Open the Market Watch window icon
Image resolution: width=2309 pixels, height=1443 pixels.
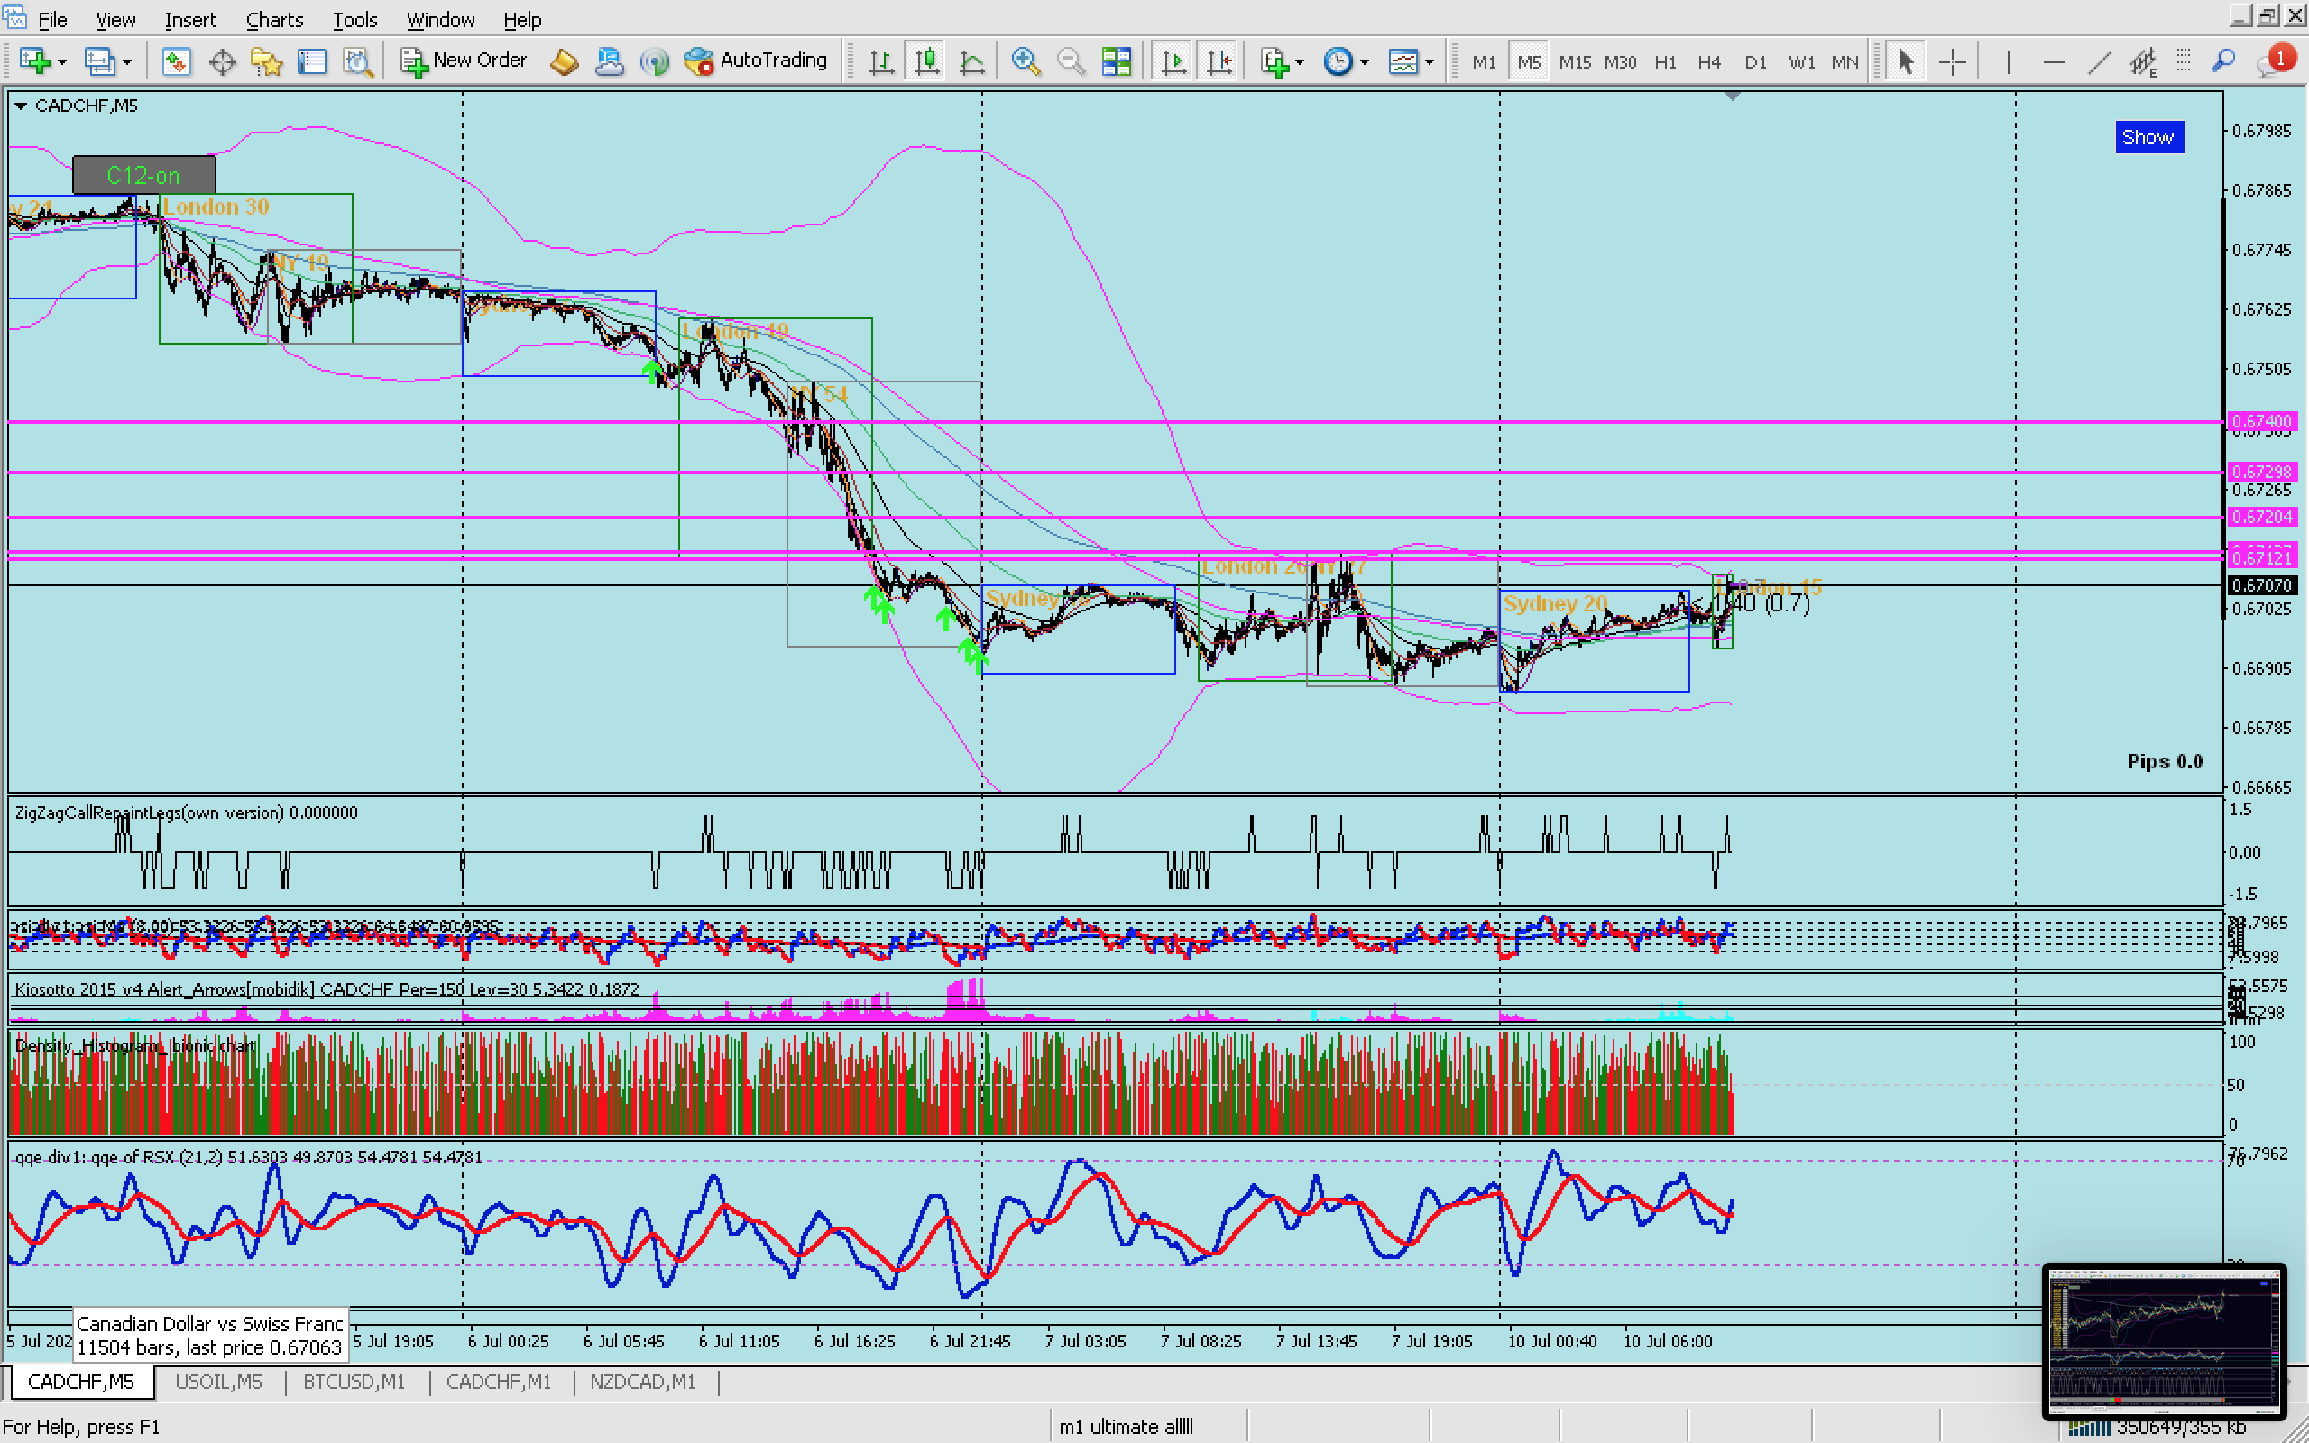(x=176, y=62)
